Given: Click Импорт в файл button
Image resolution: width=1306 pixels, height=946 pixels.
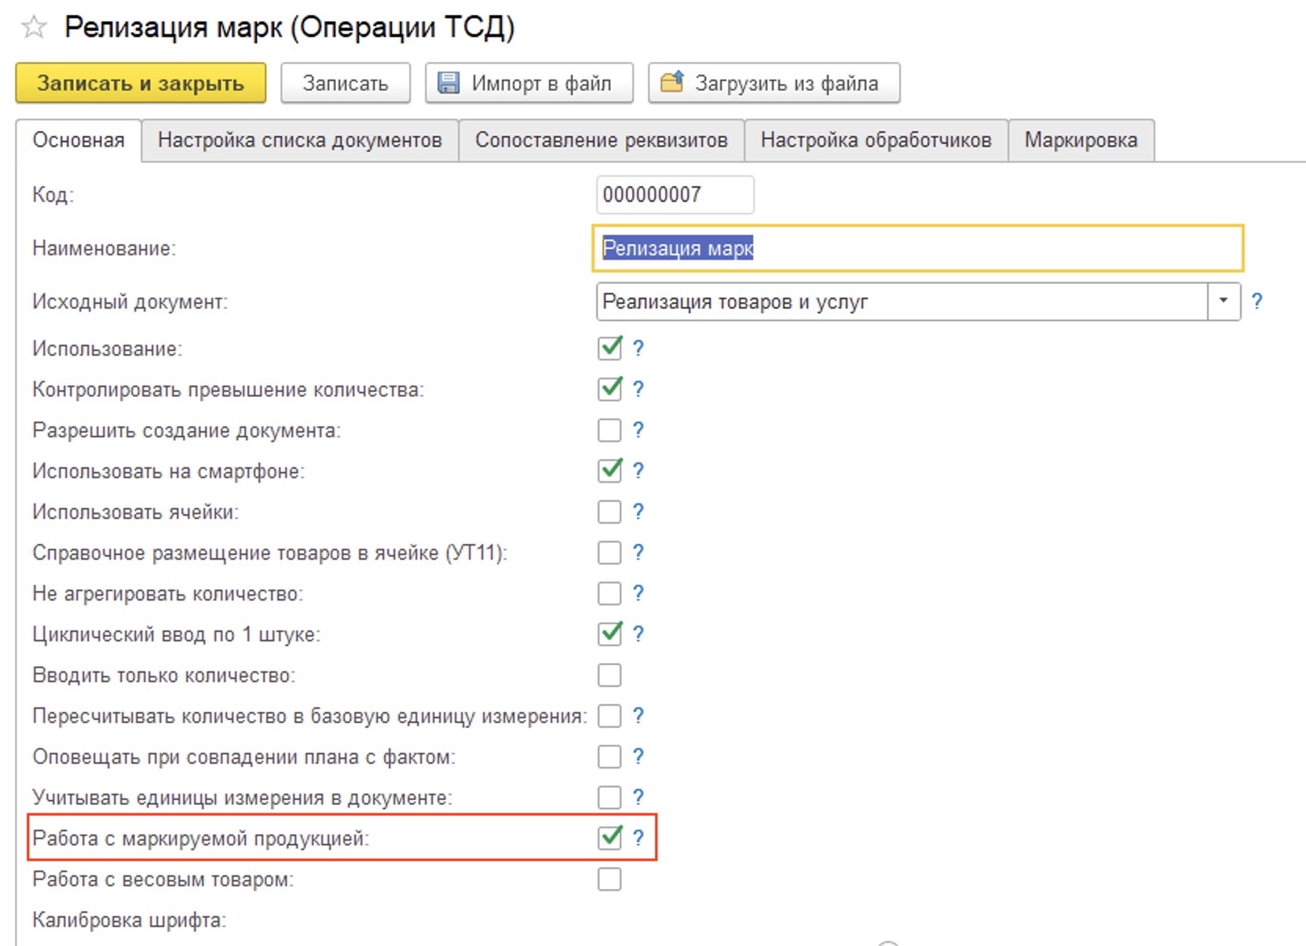Looking at the screenshot, I should [x=529, y=83].
